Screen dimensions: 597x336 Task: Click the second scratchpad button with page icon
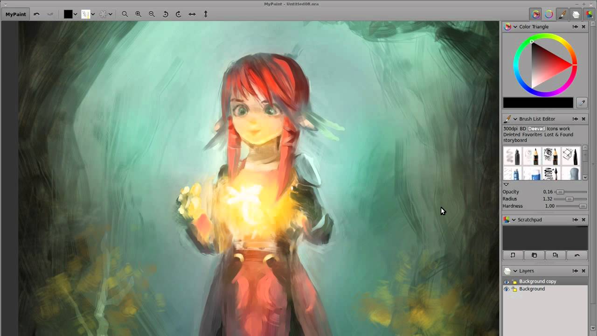[x=534, y=255]
